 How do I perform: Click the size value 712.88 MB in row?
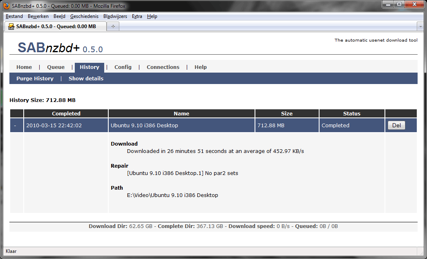coord(271,126)
